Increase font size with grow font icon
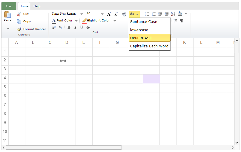241x152 pixels. (109, 14)
